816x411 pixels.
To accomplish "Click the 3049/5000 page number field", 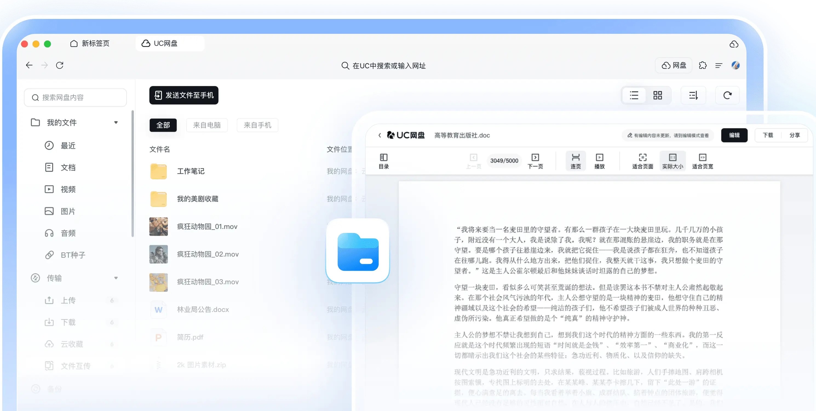I will [x=504, y=161].
